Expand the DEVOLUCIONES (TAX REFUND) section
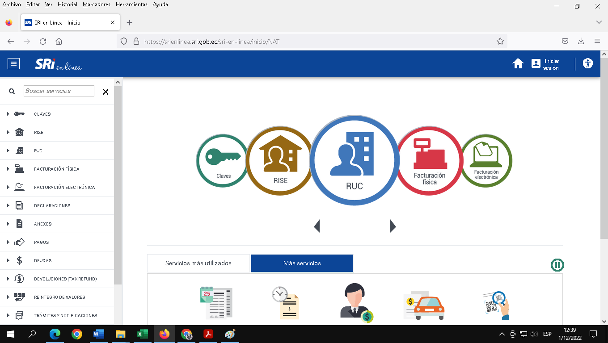 [65, 279]
